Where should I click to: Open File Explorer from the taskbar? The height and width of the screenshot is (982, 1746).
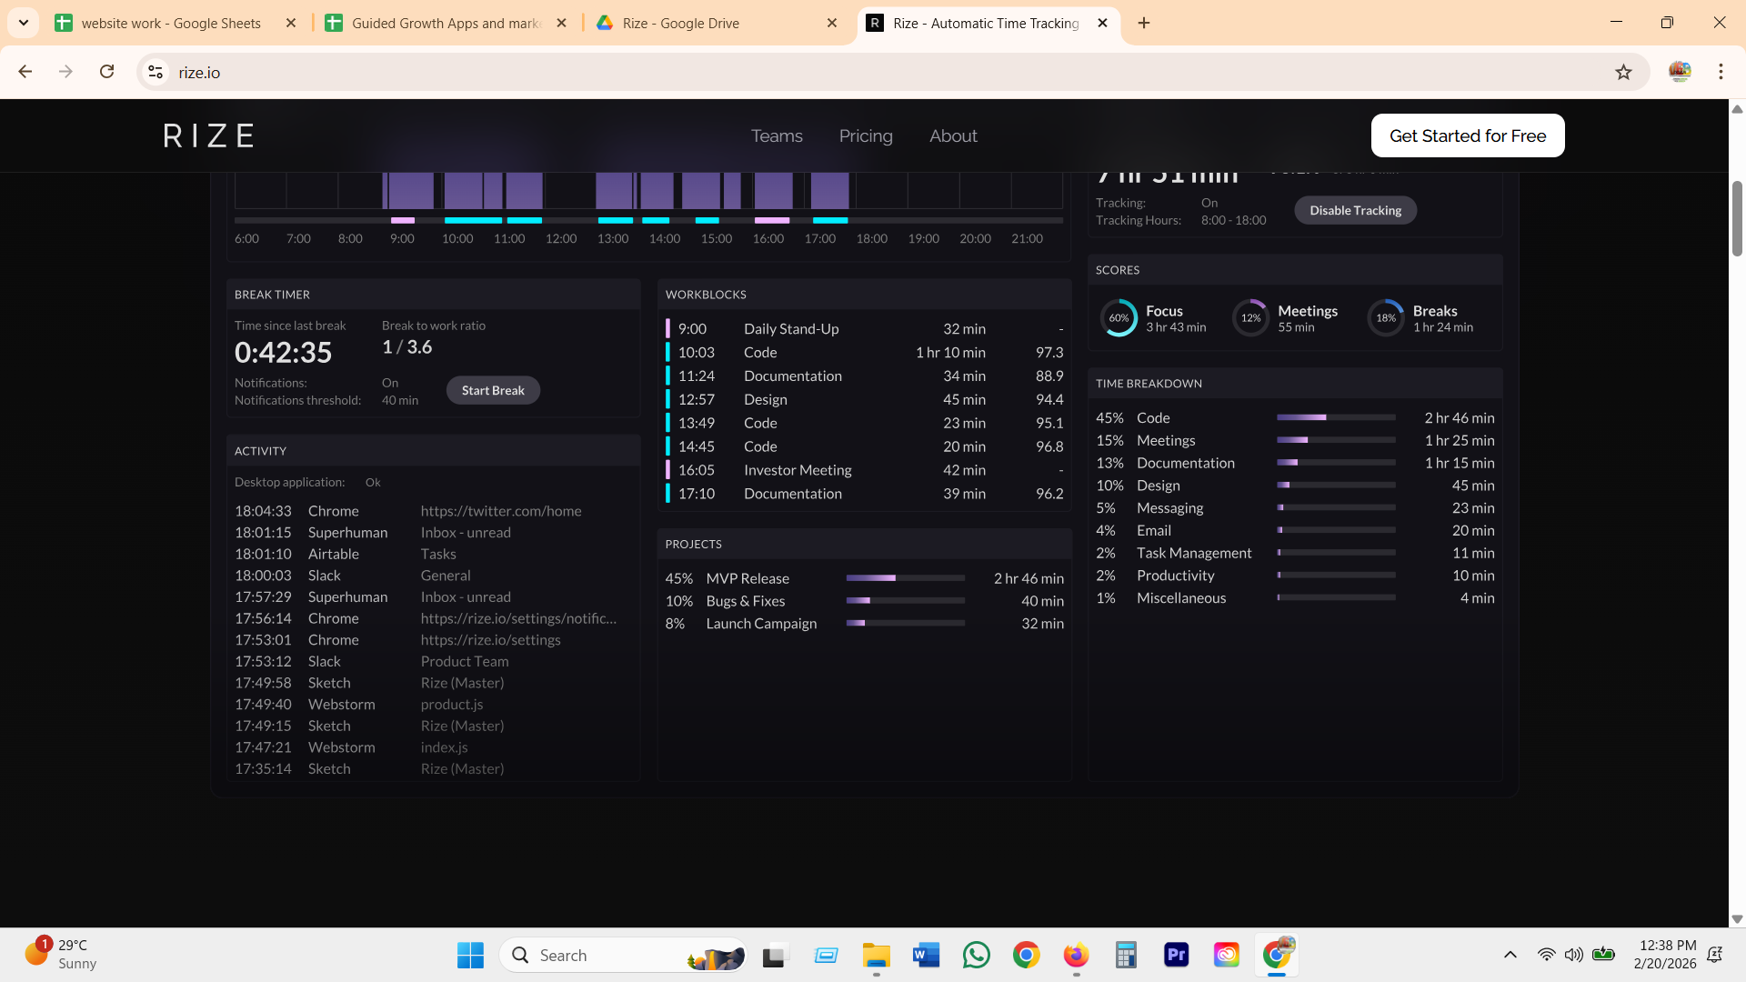876,955
